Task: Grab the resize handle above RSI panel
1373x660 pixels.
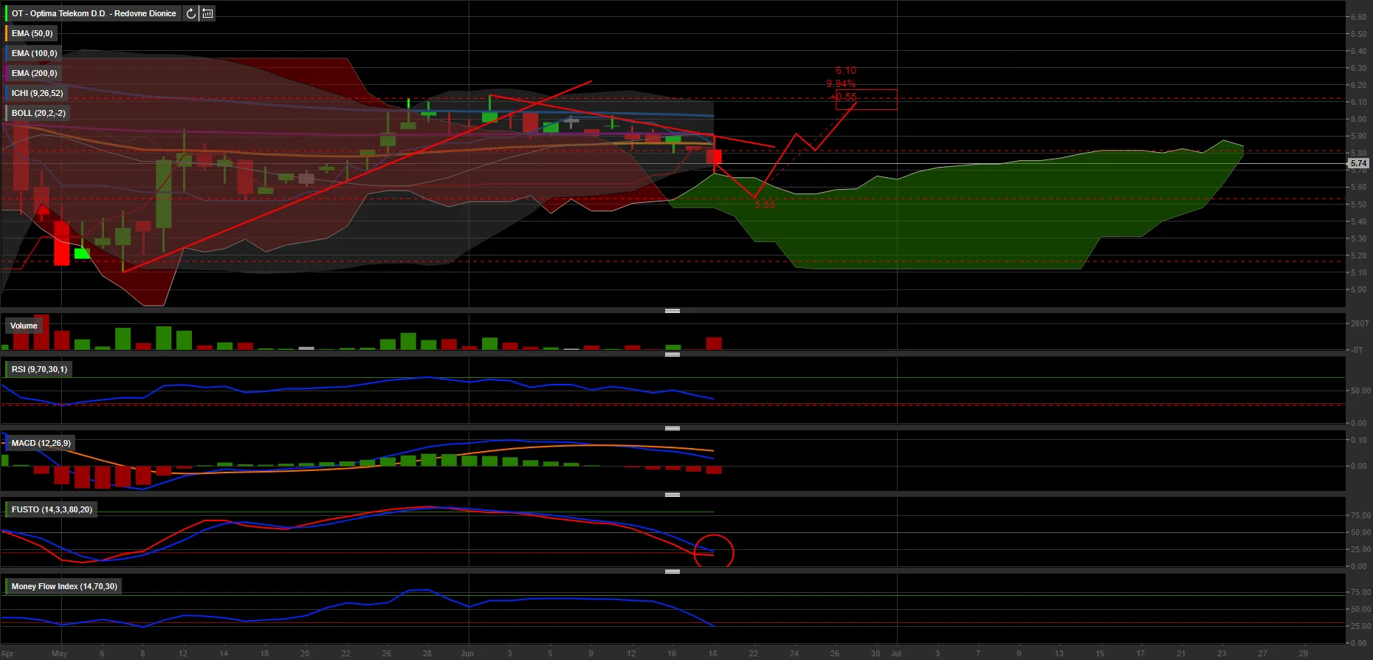Action: pos(672,354)
